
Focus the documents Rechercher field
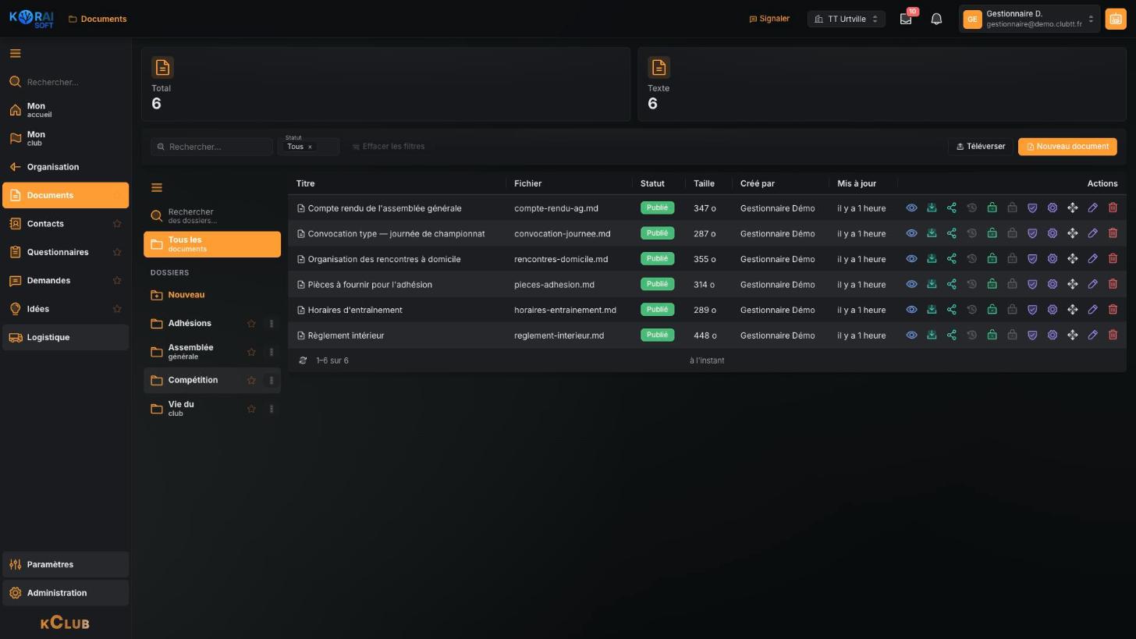pos(212,147)
